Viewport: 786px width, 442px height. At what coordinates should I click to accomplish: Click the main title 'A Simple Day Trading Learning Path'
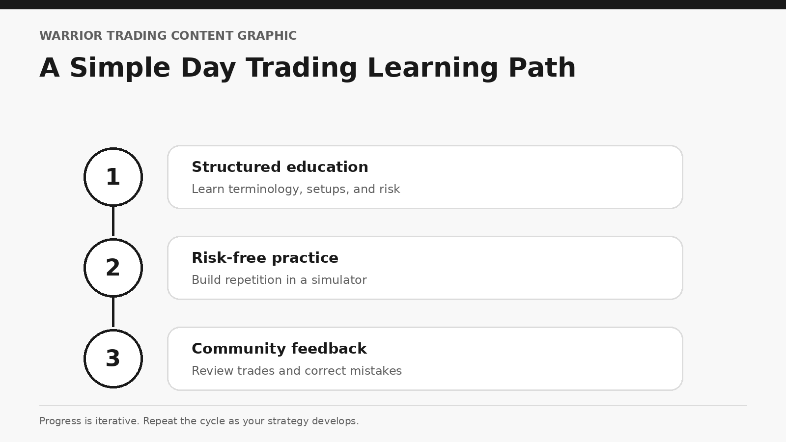click(308, 68)
